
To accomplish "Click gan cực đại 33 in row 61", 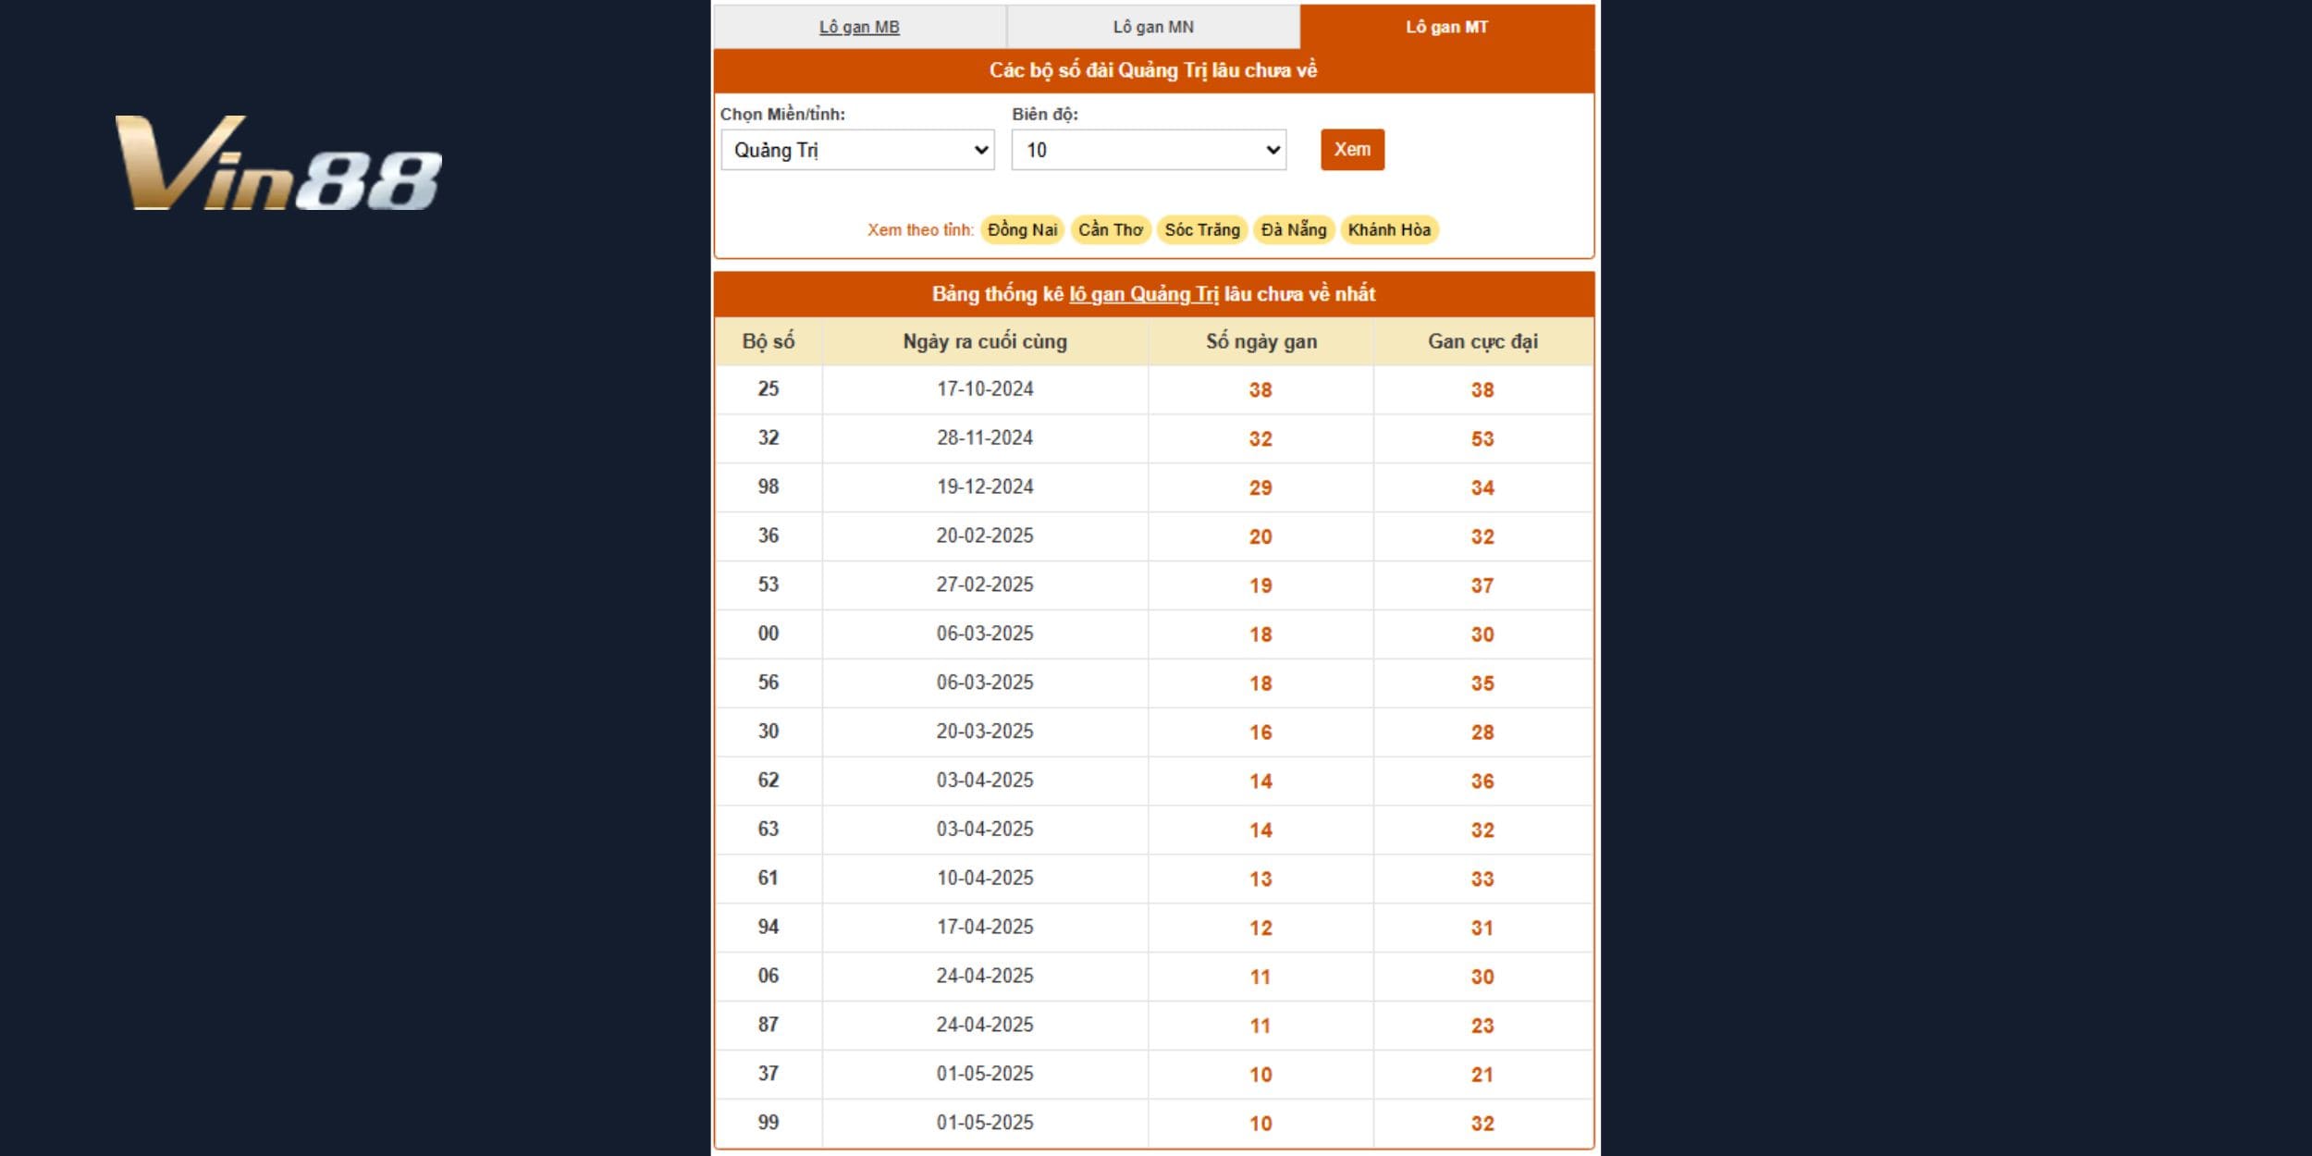I will (x=1482, y=879).
